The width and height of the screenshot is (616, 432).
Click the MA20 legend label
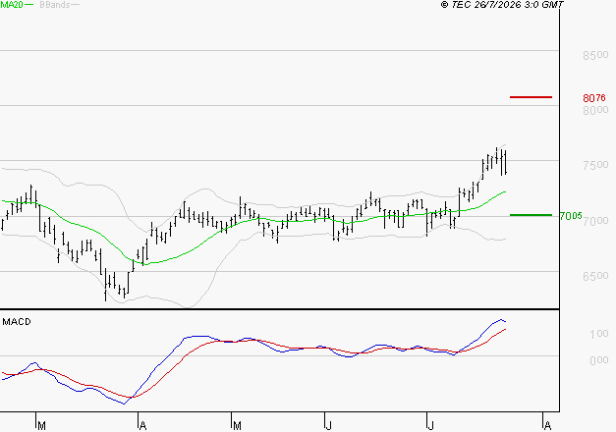tap(12, 5)
